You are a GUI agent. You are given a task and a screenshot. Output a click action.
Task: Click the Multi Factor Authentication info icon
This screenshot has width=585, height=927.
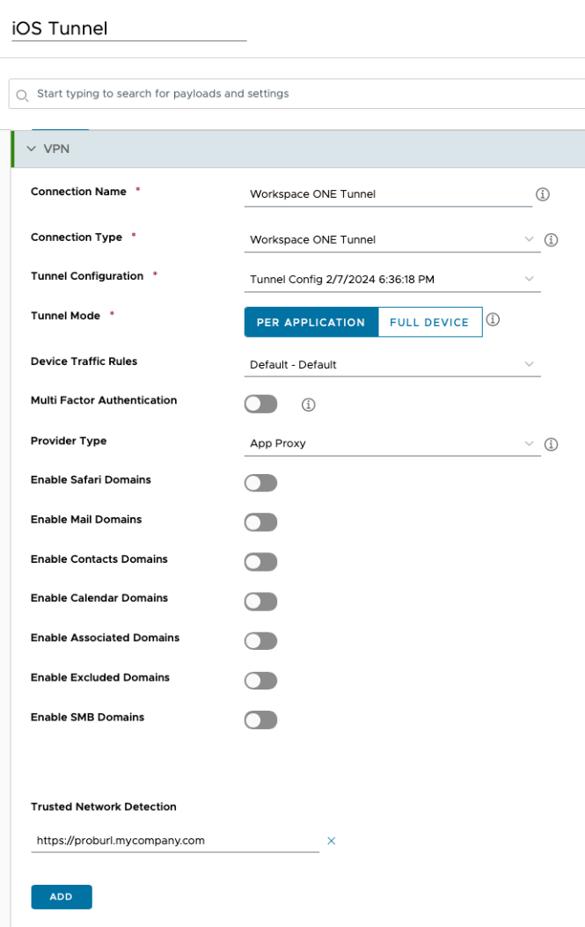point(308,405)
